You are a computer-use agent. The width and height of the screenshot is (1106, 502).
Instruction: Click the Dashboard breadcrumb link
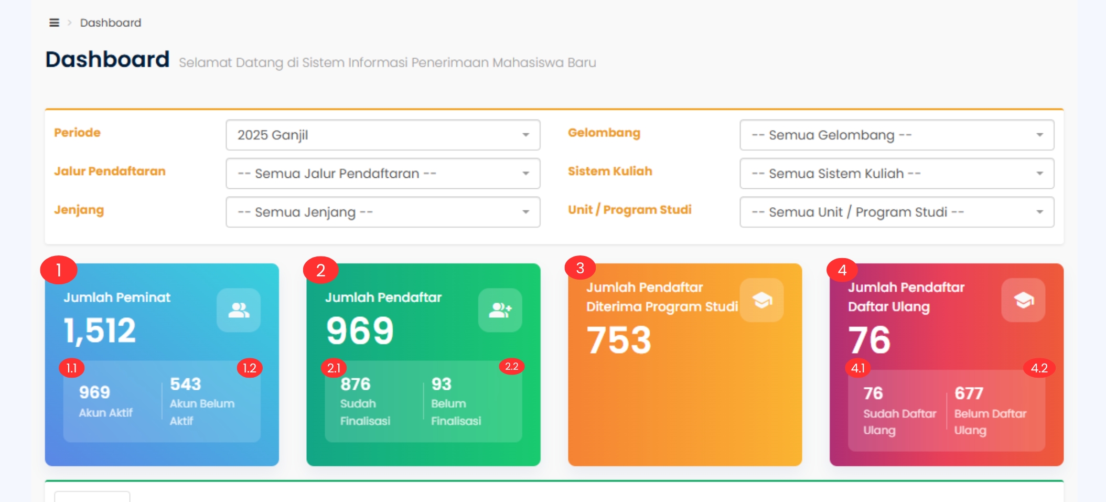[x=111, y=23]
